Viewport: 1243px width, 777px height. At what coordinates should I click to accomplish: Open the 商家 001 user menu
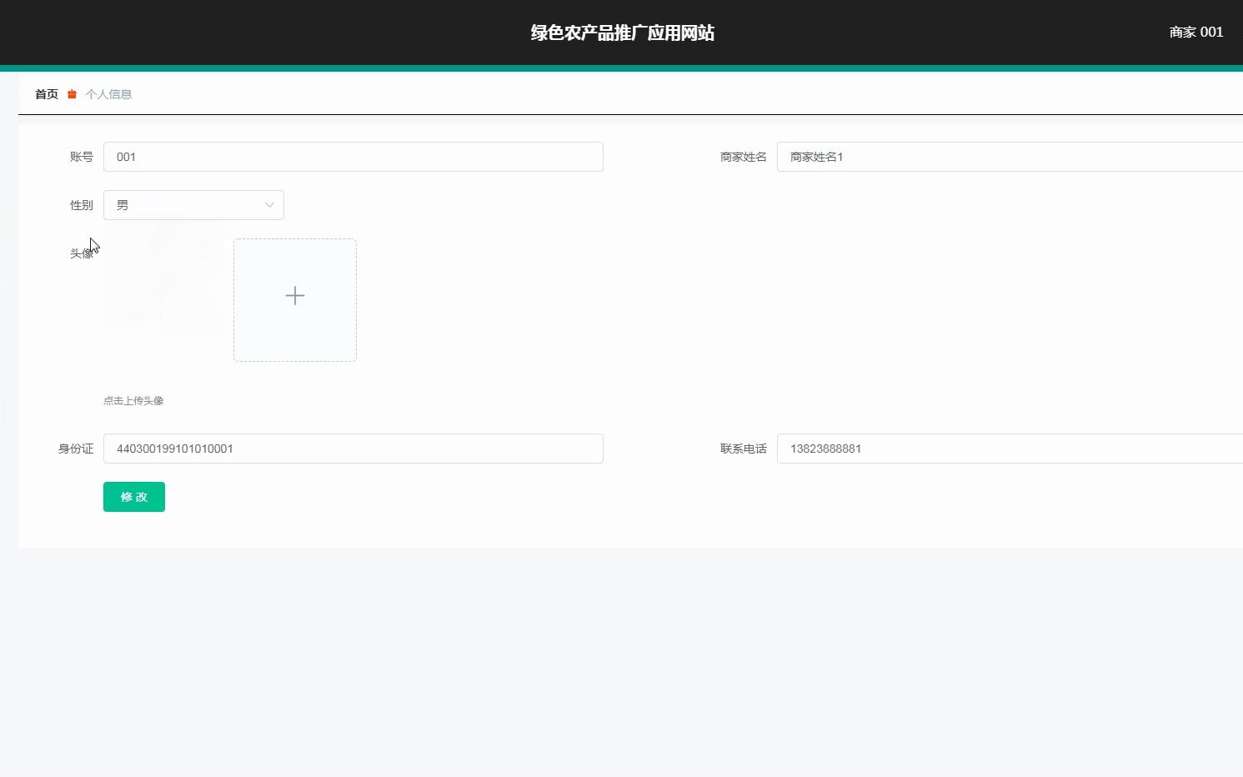tap(1196, 32)
